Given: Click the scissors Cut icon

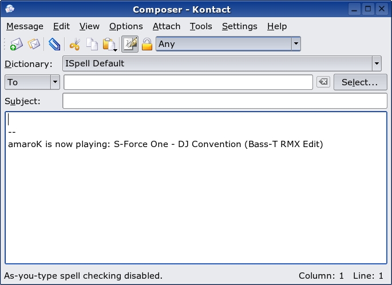Looking at the screenshot, I should click(75, 44).
